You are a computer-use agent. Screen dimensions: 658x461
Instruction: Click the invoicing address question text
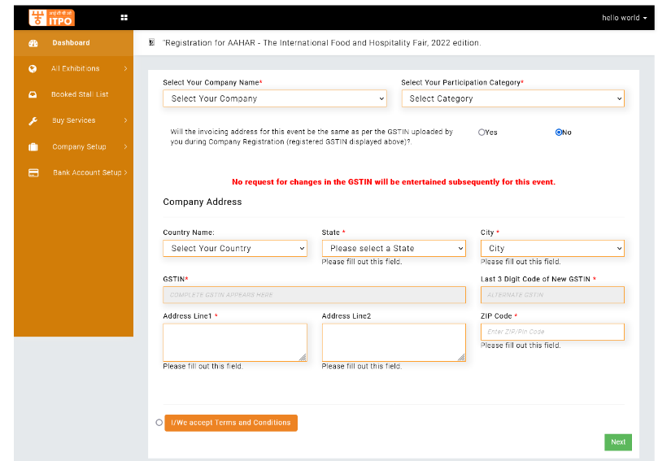pos(312,137)
